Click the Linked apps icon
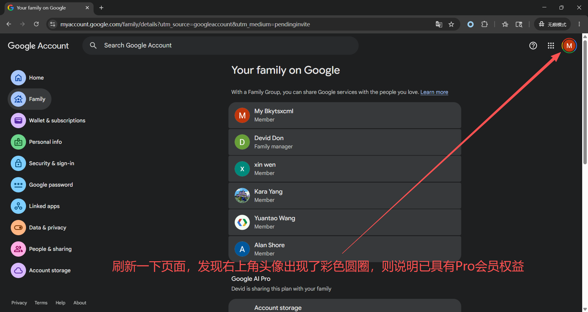The width and height of the screenshot is (588, 312). pyautogui.click(x=18, y=206)
